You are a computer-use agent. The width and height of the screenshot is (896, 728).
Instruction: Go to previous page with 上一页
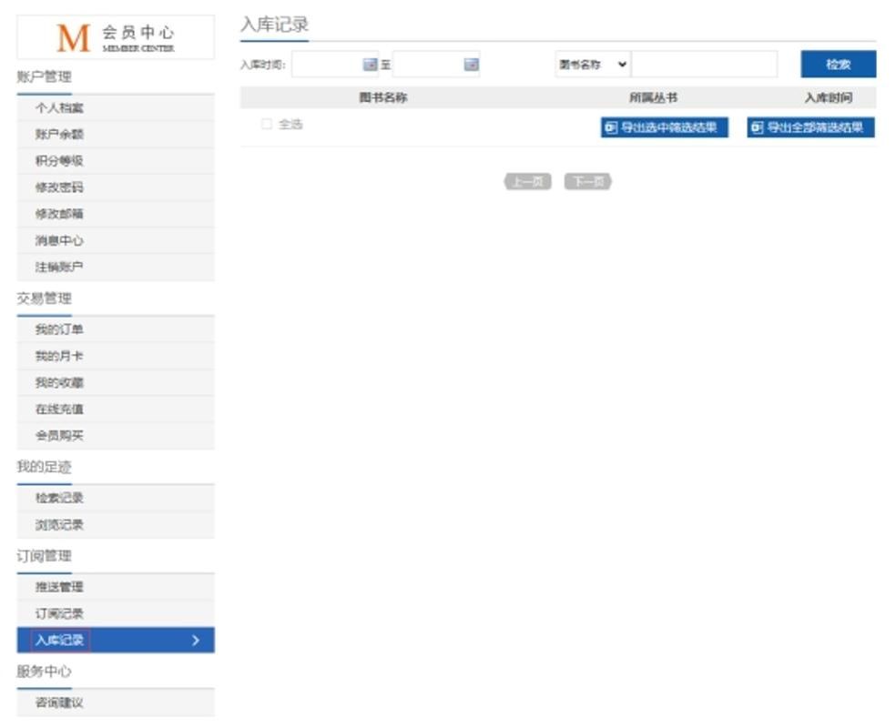point(527,181)
